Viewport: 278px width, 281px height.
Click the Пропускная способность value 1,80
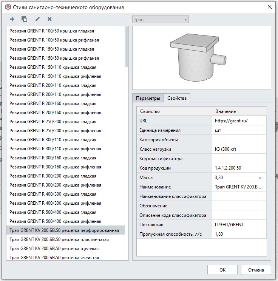[x=239, y=234]
